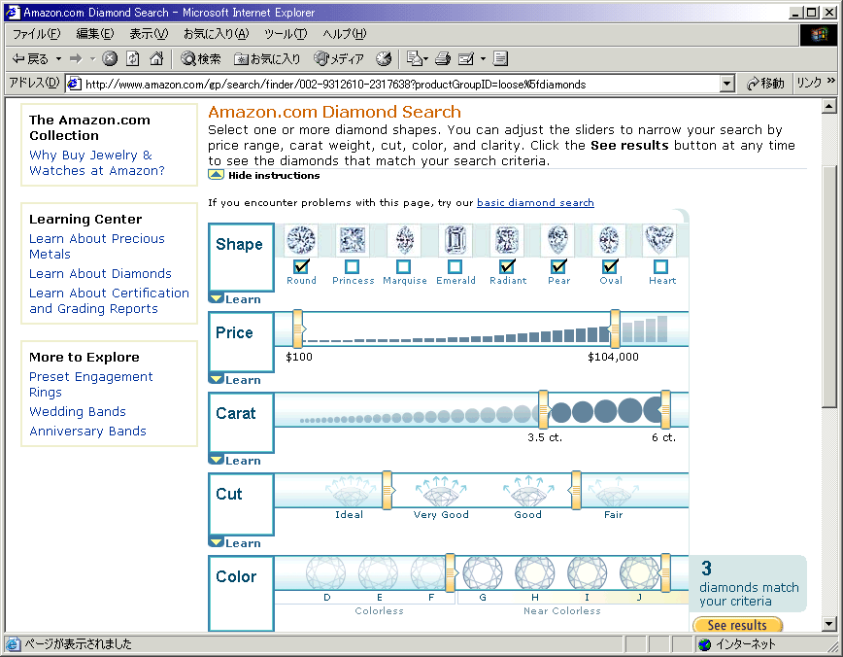Open the ファイル(F) menu

[36, 34]
